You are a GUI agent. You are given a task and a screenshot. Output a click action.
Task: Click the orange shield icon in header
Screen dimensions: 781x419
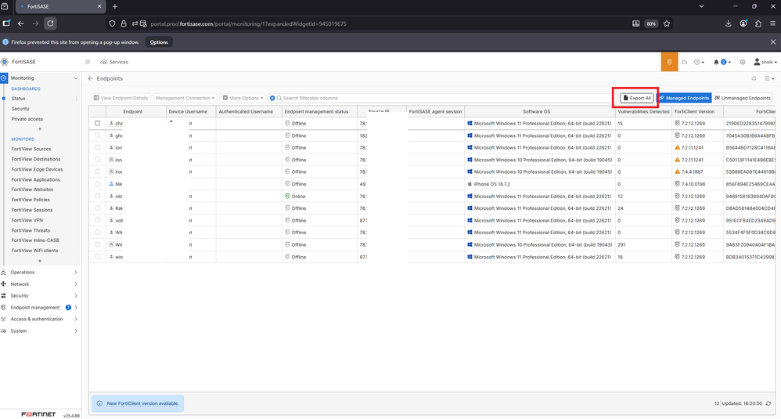pos(669,62)
